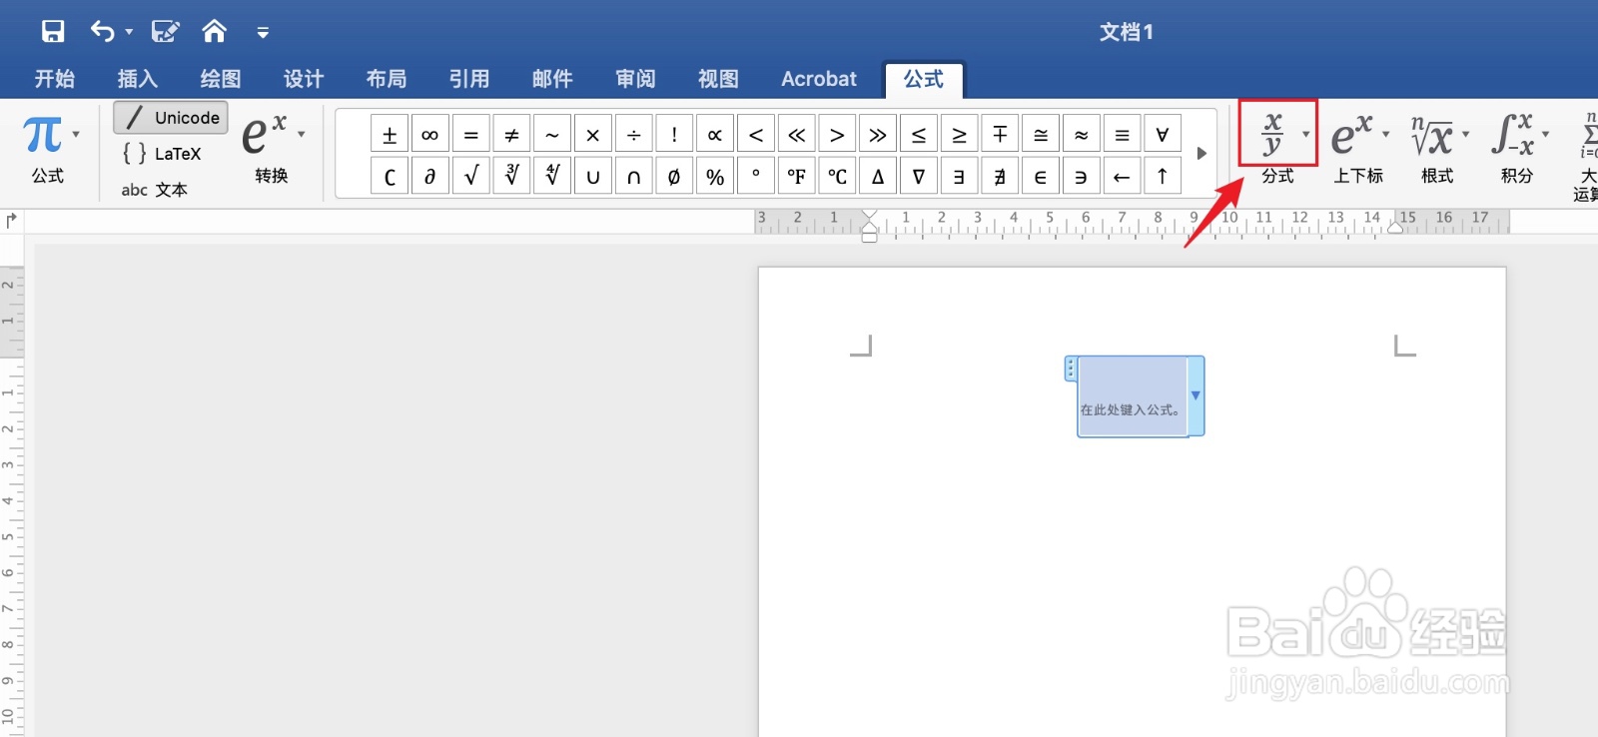Viewport: 1598px width, 737px height.
Task: Open the 布局 tab
Action: [387, 79]
